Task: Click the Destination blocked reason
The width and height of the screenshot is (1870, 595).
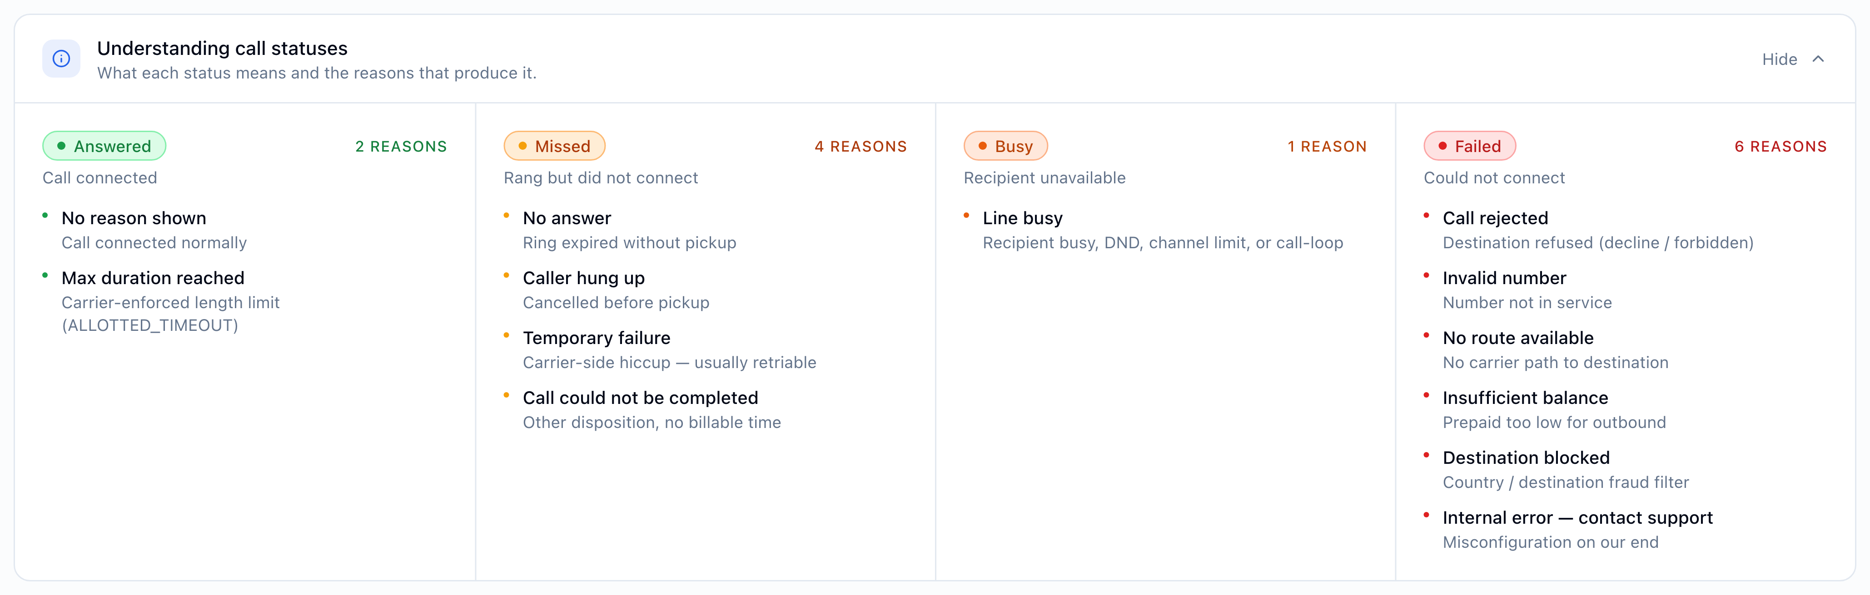Action: click(x=1526, y=458)
